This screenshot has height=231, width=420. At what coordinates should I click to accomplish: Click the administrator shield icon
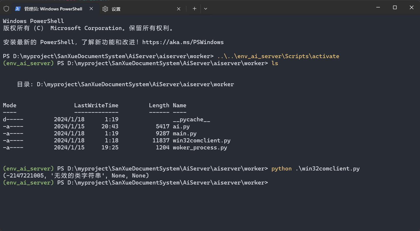[x=6, y=8]
